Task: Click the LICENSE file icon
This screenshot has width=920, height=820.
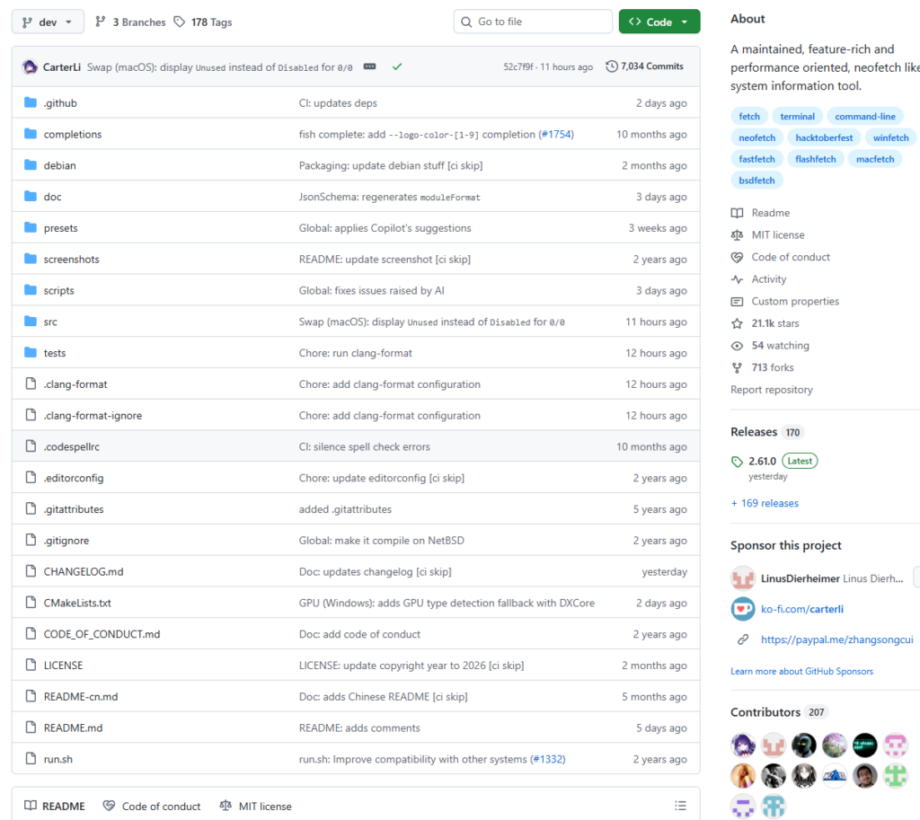Action: 30,666
